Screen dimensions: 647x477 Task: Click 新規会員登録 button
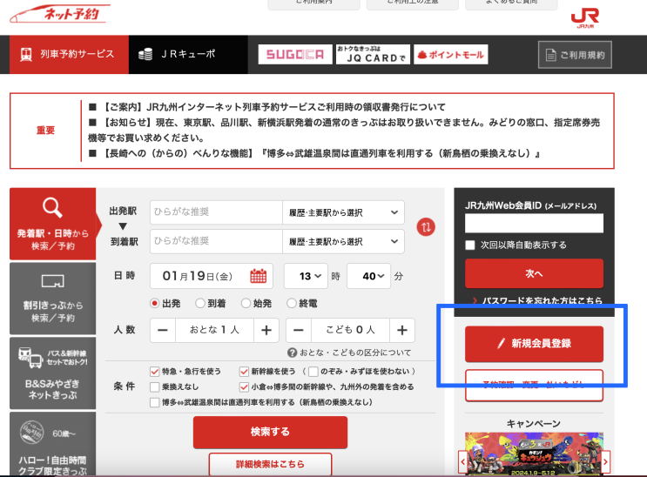pyautogui.click(x=534, y=344)
